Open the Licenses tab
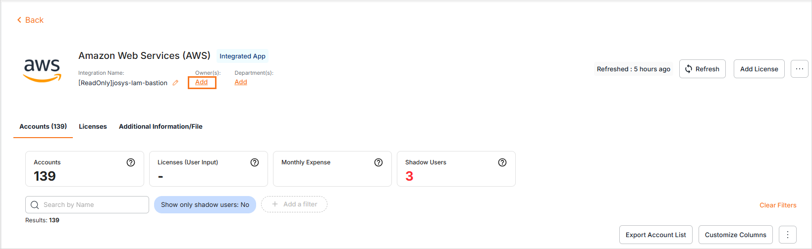812x249 pixels. pyautogui.click(x=93, y=127)
